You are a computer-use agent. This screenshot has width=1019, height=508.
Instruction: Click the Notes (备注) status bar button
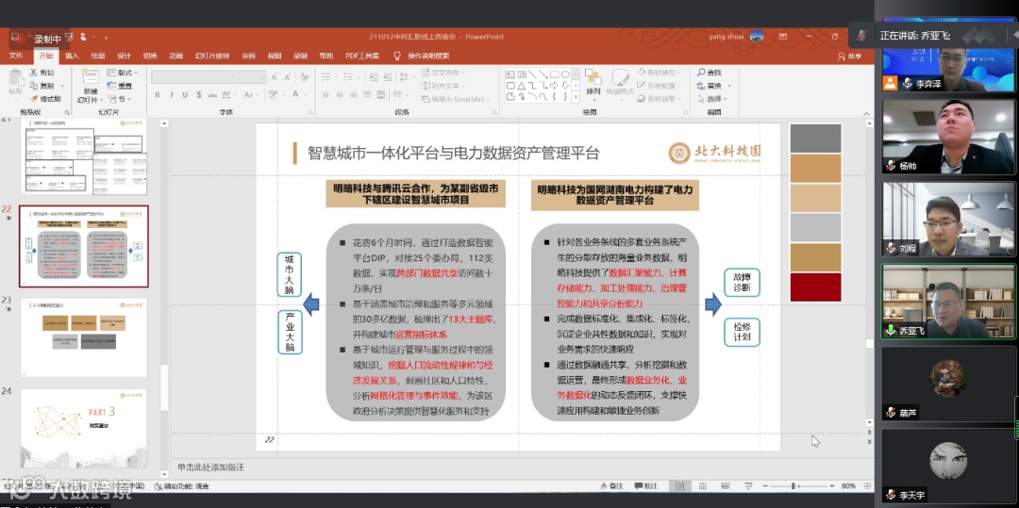tap(612, 486)
